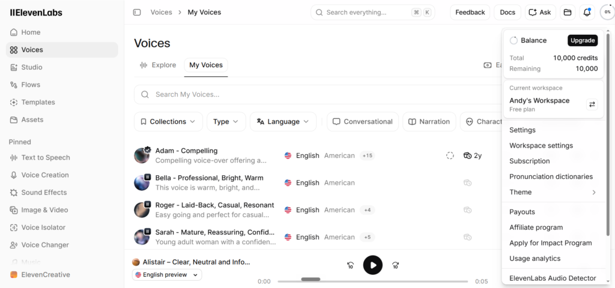The width and height of the screenshot is (615, 288).
Task: Select My Voices tab
Action: 206,65
